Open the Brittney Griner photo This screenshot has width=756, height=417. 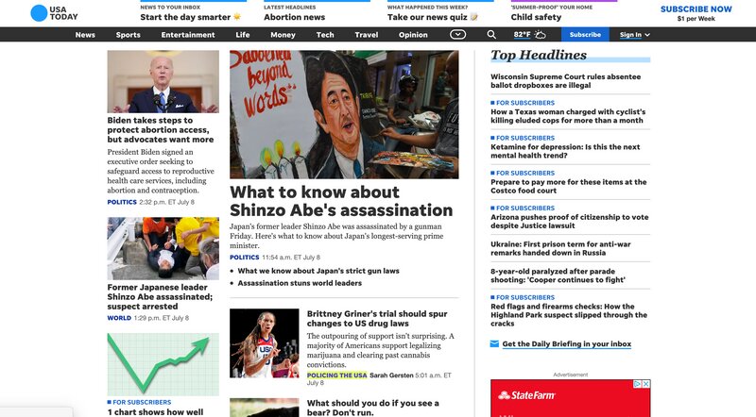[x=265, y=342]
